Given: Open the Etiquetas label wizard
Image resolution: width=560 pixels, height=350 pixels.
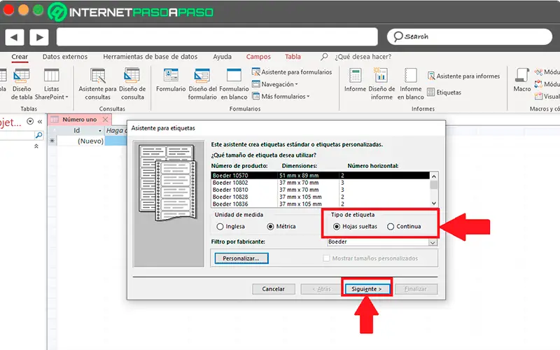Looking at the screenshot, I should tap(444, 92).
